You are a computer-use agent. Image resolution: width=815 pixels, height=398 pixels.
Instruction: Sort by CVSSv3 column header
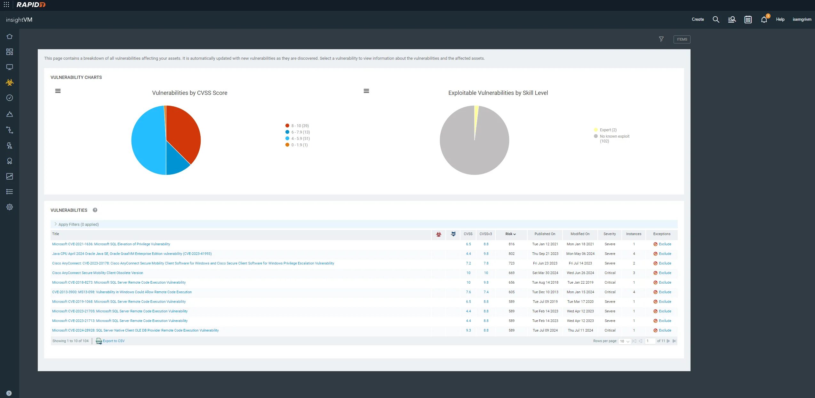pyautogui.click(x=485, y=234)
